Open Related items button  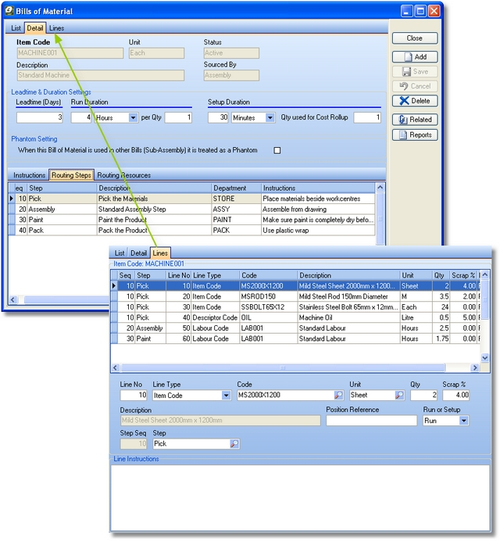click(414, 120)
